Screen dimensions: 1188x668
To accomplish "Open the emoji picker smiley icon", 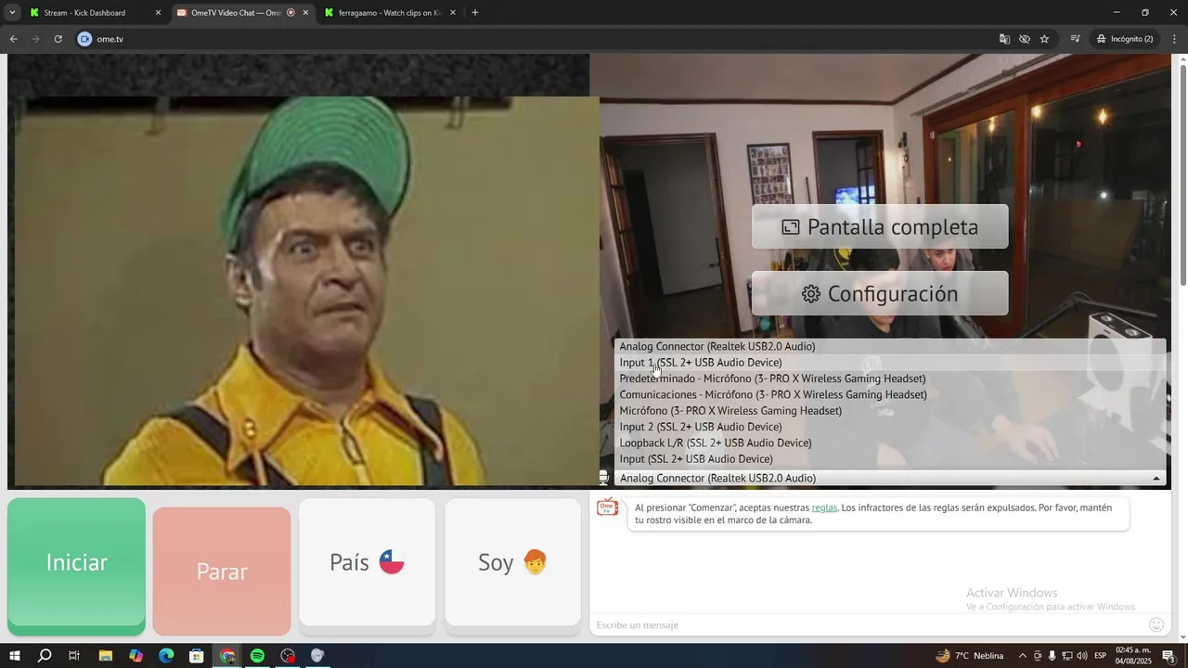I will [x=1156, y=625].
